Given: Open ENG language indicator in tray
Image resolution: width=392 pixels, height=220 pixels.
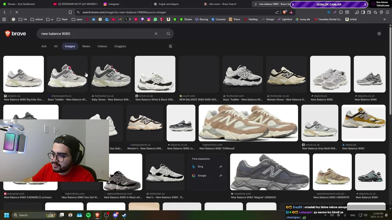Looking at the screenshot, I should point(353,215).
